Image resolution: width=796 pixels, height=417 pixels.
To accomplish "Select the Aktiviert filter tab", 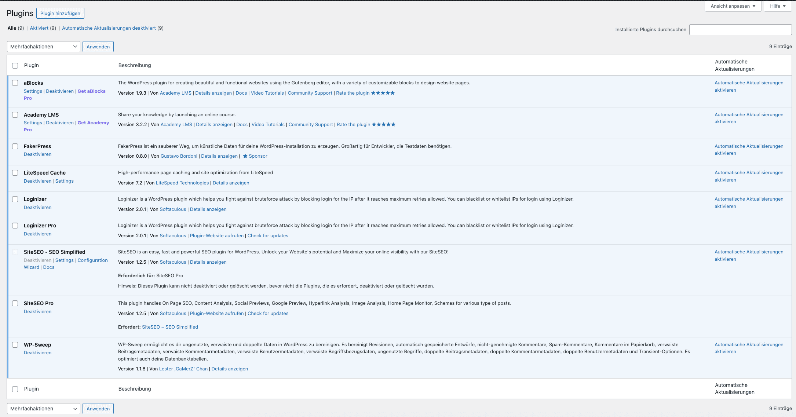I will click(x=39, y=28).
